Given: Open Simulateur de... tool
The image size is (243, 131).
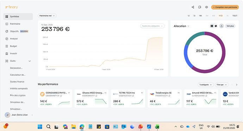Looking at the screenshot, I should (17, 102).
